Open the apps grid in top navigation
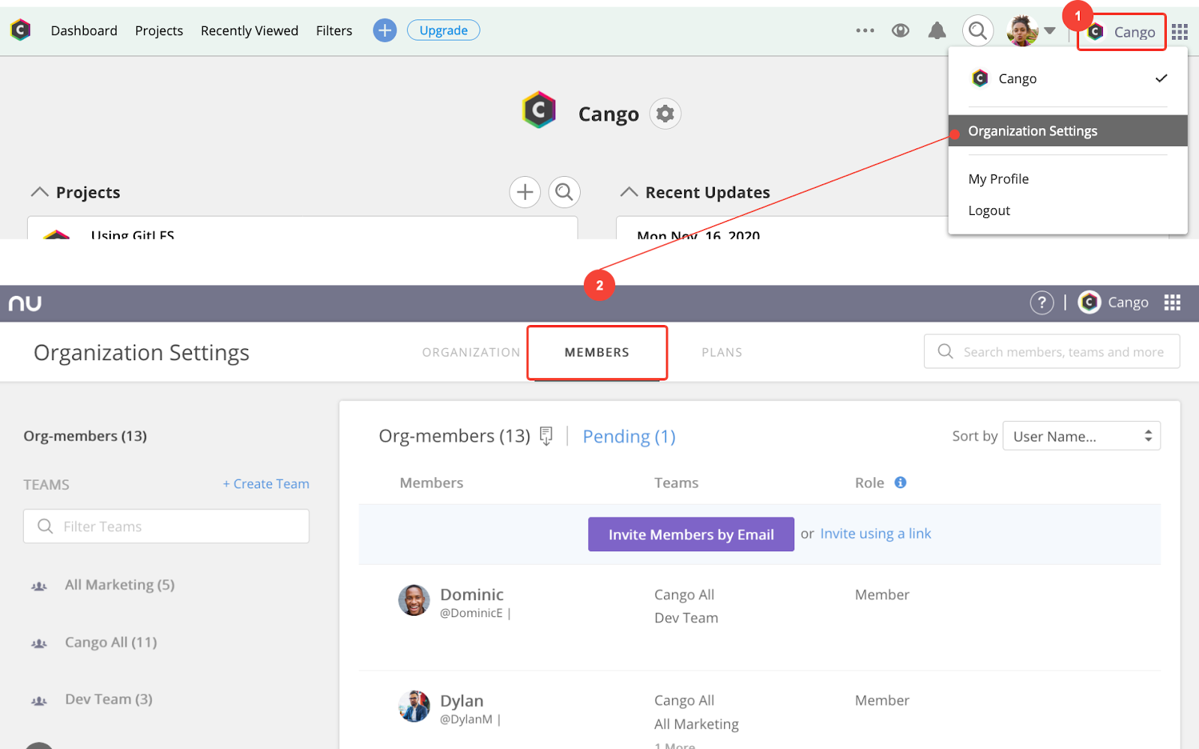The height and width of the screenshot is (749, 1199). pyautogui.click(x=1180, y=31)
